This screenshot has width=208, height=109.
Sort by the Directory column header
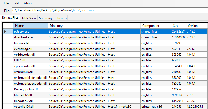[x=94, y=26]
